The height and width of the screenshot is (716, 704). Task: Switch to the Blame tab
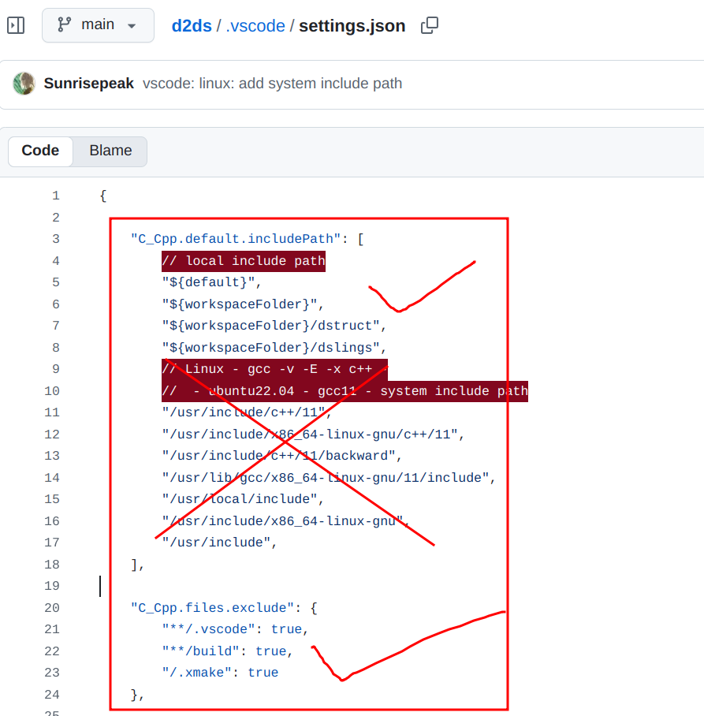click(x=110, y=151)
